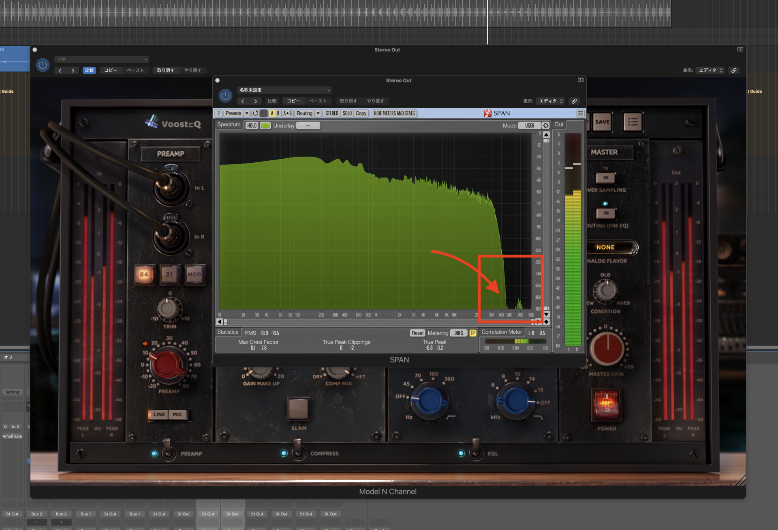Screen dimensions: 778x530
Task: Click the Model N SAVE button
Action: 602,122
